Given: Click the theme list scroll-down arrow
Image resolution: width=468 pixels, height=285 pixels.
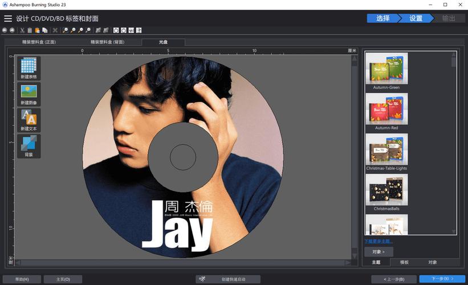Looking at the screenshot, I should pos(454,231).
